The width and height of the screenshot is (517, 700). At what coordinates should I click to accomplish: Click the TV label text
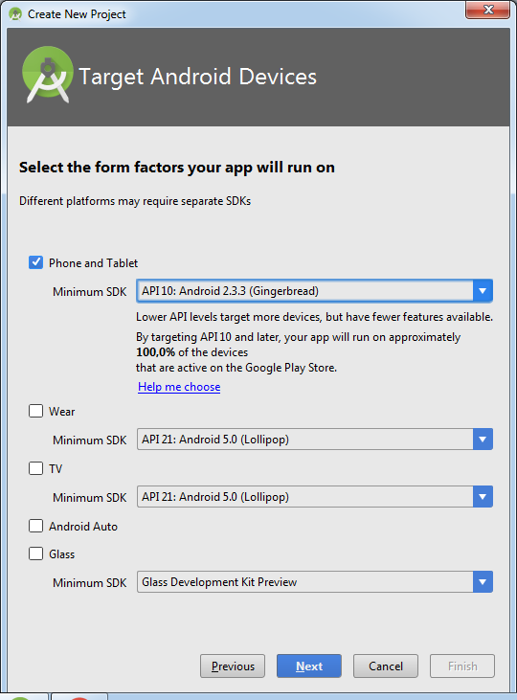(x=56, y=469)
